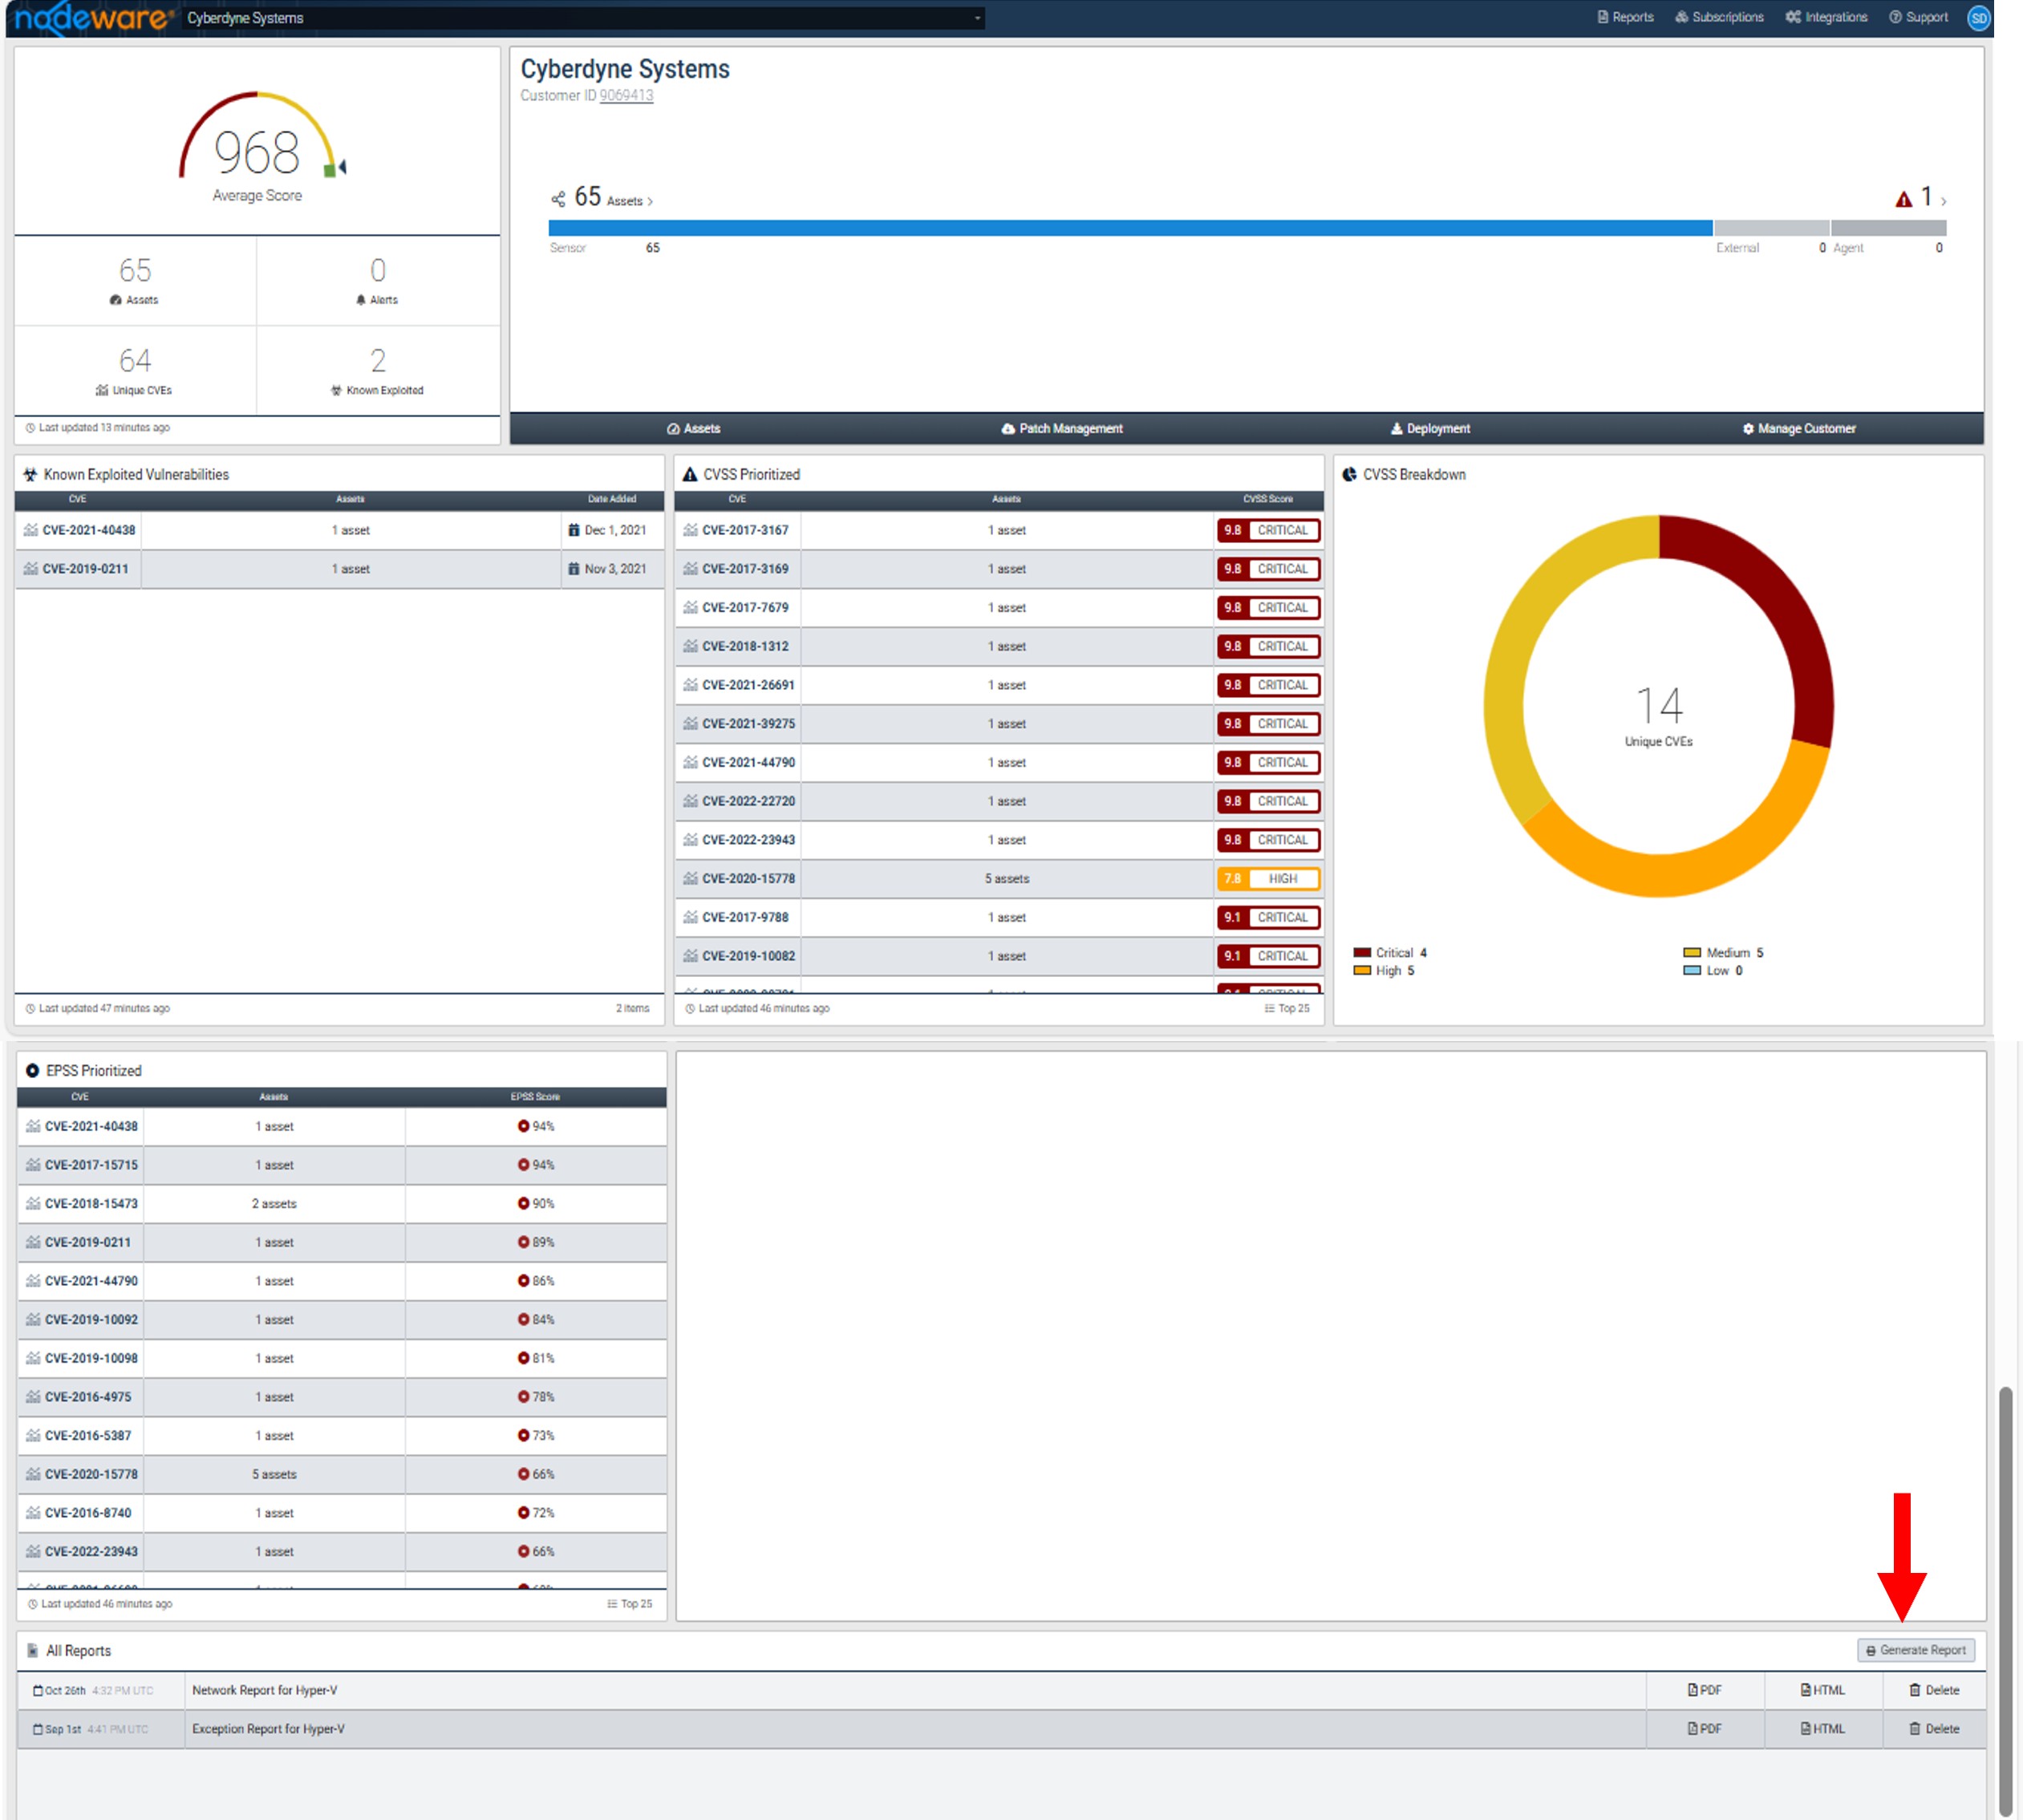Viewport: 2023px width, 1820px height.
Task: Click icon beside CVE-2019-10092 row
Action: tap(33, 1320)
